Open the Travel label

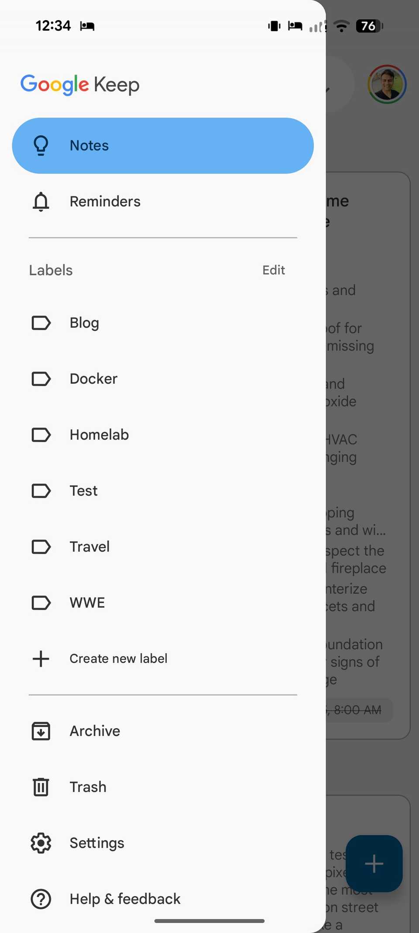89,547
